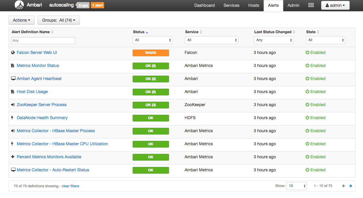The width and height of the screenshot is (363, 198).
Task: Click the document icon beside Host Disk Usage
Action: tap(12, 92)
